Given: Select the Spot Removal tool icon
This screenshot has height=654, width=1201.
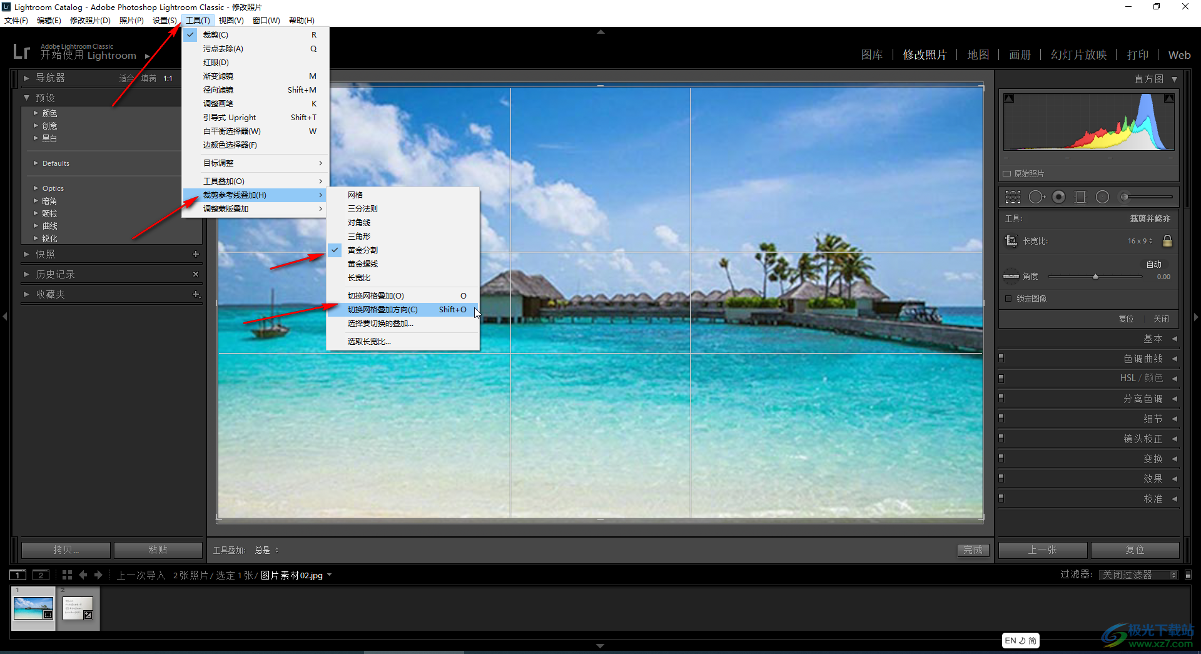Looking at the screenshot, I should (1036, 197).
